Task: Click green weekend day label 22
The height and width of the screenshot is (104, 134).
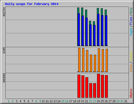Action: (90, 101)
